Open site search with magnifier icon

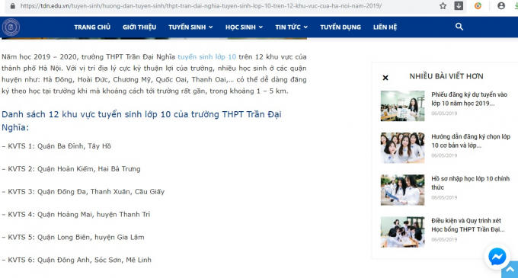click(459, 27)
